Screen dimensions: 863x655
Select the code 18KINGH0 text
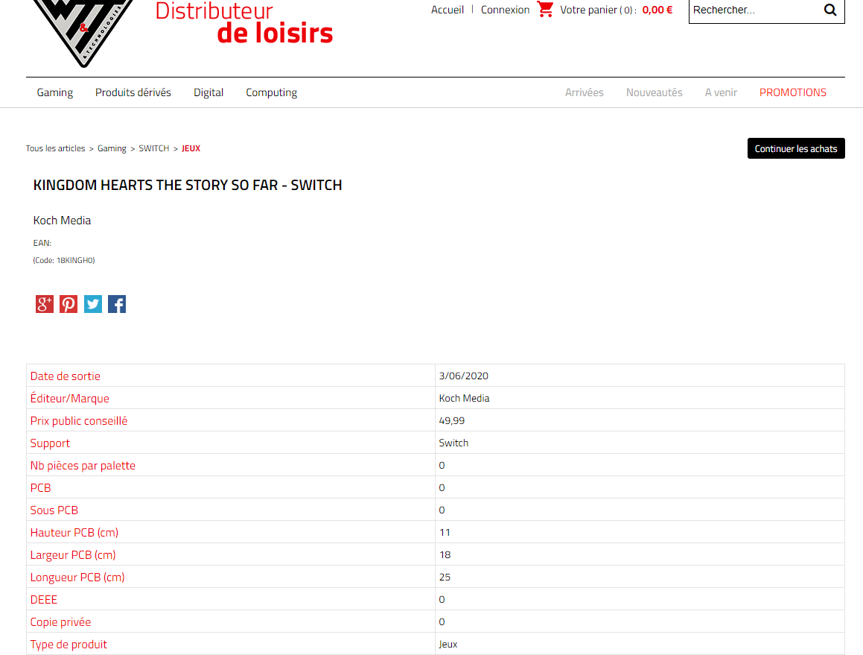click(64, 260)
